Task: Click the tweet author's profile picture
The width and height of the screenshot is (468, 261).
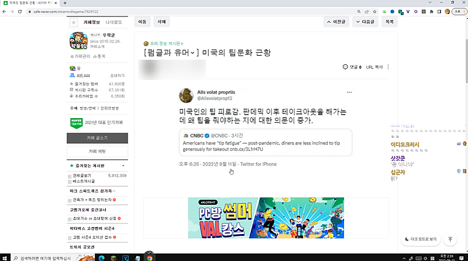Action: click(186, 95)
